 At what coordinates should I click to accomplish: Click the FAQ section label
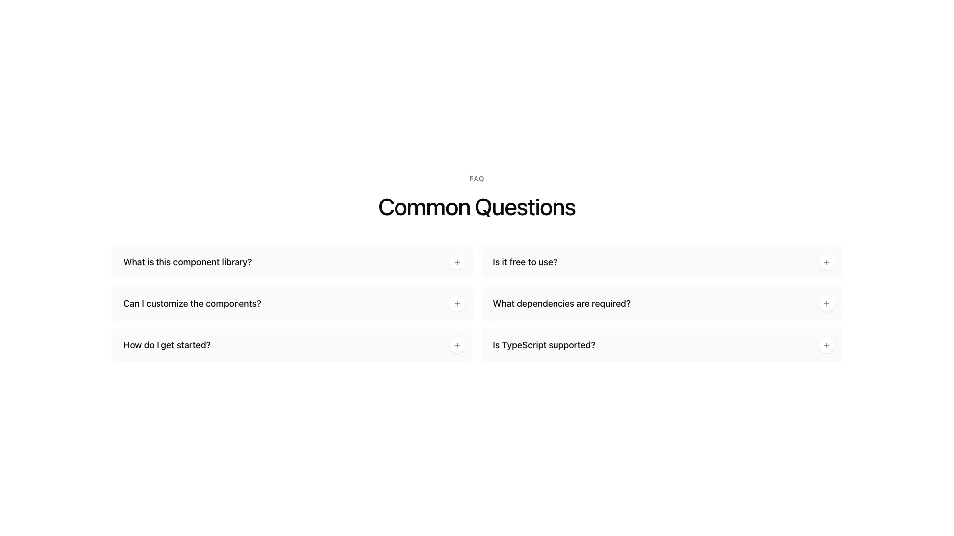[477, 179]
